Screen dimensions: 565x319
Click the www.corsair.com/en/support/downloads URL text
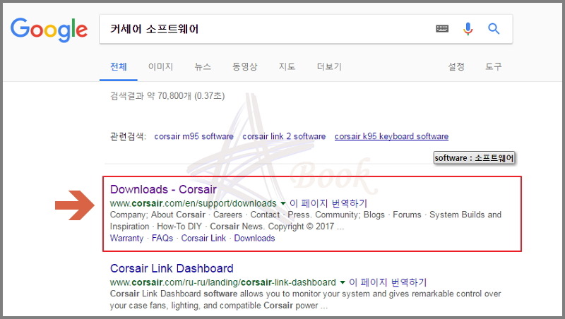point(193,203)
